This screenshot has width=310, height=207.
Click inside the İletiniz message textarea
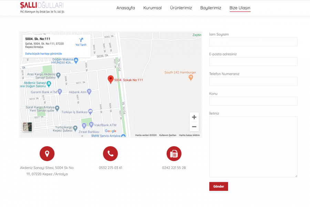253,147
